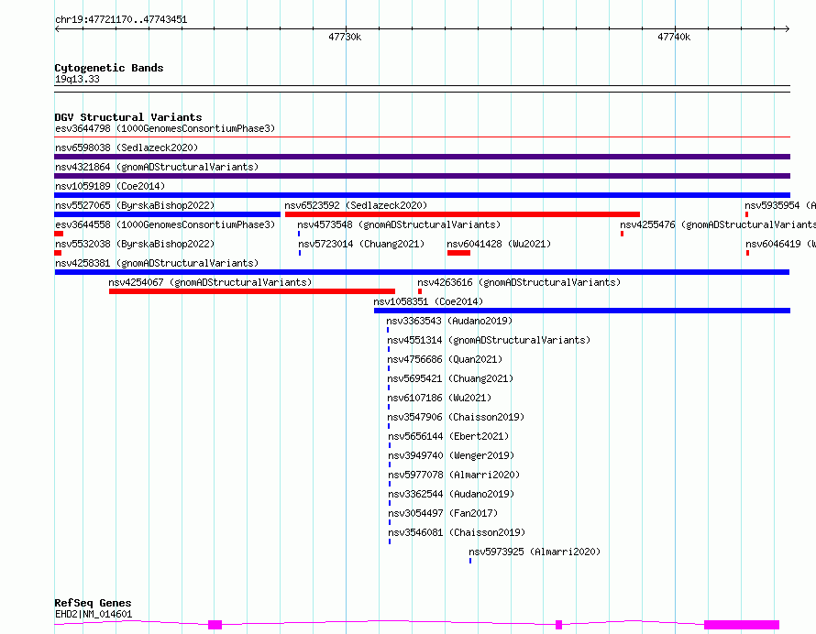The width and height of the screenshot is (816, 634).
Task: Click the purple bar under nsv6598038
Action: tap(422, 157)
